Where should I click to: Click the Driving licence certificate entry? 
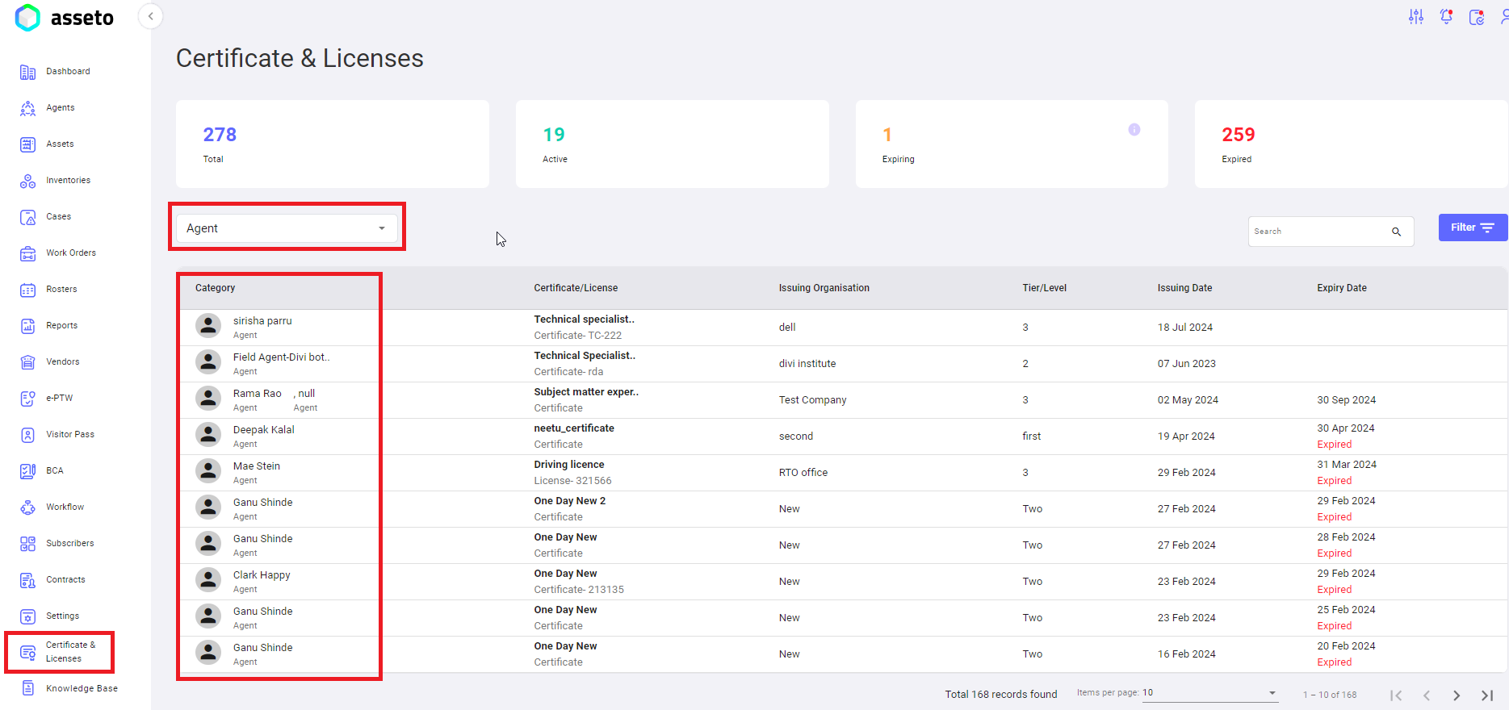click(x=569, y=465)
